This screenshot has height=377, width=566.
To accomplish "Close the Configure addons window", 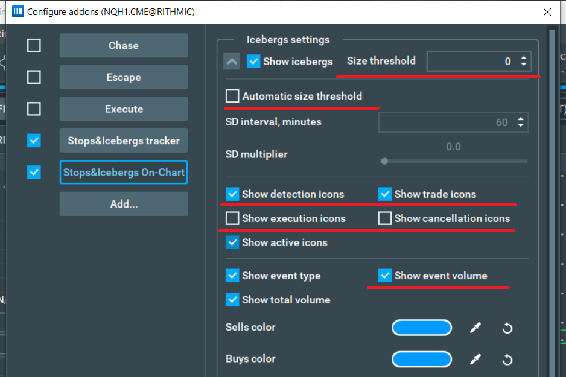I will [x=547, y=11].
